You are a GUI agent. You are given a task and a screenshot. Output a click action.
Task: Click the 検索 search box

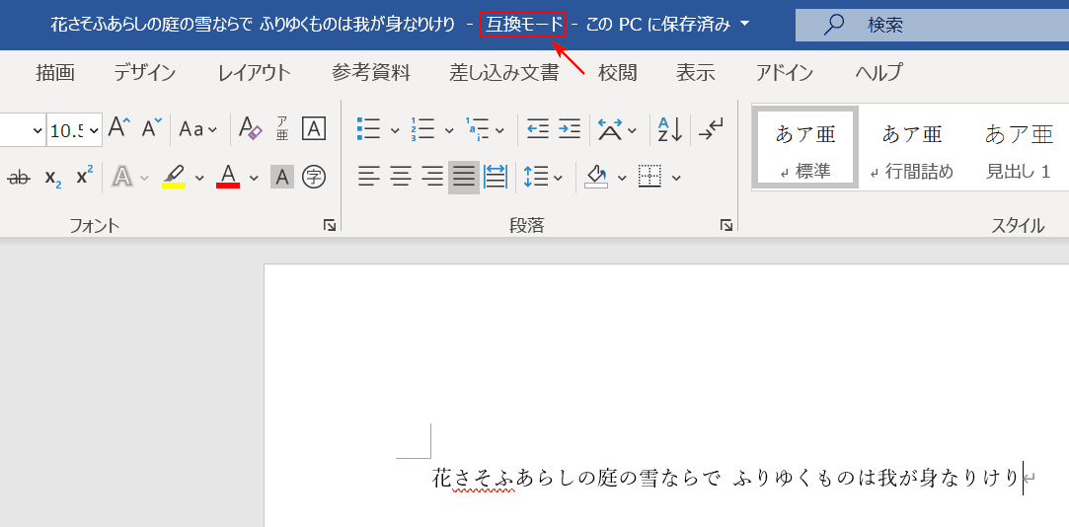(932, 26)
